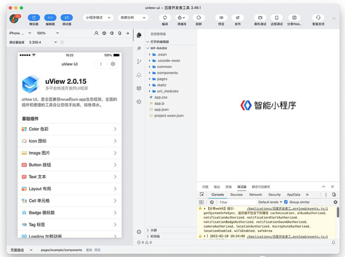The width and height of the screenshot is (345, 257).
Task: Switch to the 问题 problems tab
Action: pyautogui.click(x=205, y=187)
